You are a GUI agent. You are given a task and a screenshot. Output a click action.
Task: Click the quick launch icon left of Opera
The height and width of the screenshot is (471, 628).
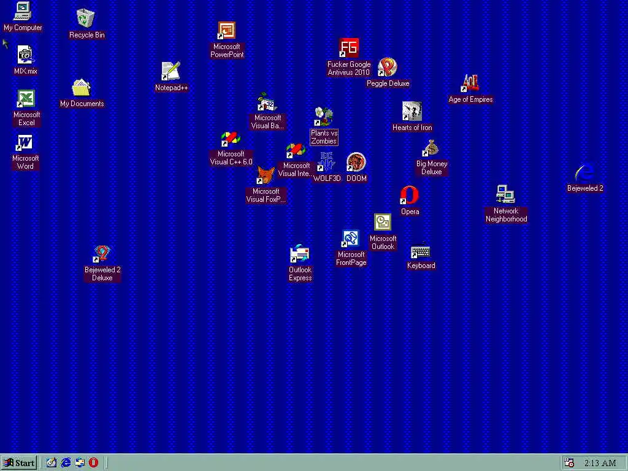pyautogui.click(x=80, y=463)
